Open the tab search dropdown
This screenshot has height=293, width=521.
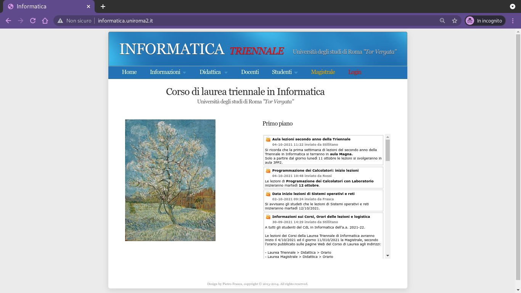pos(513,6)
